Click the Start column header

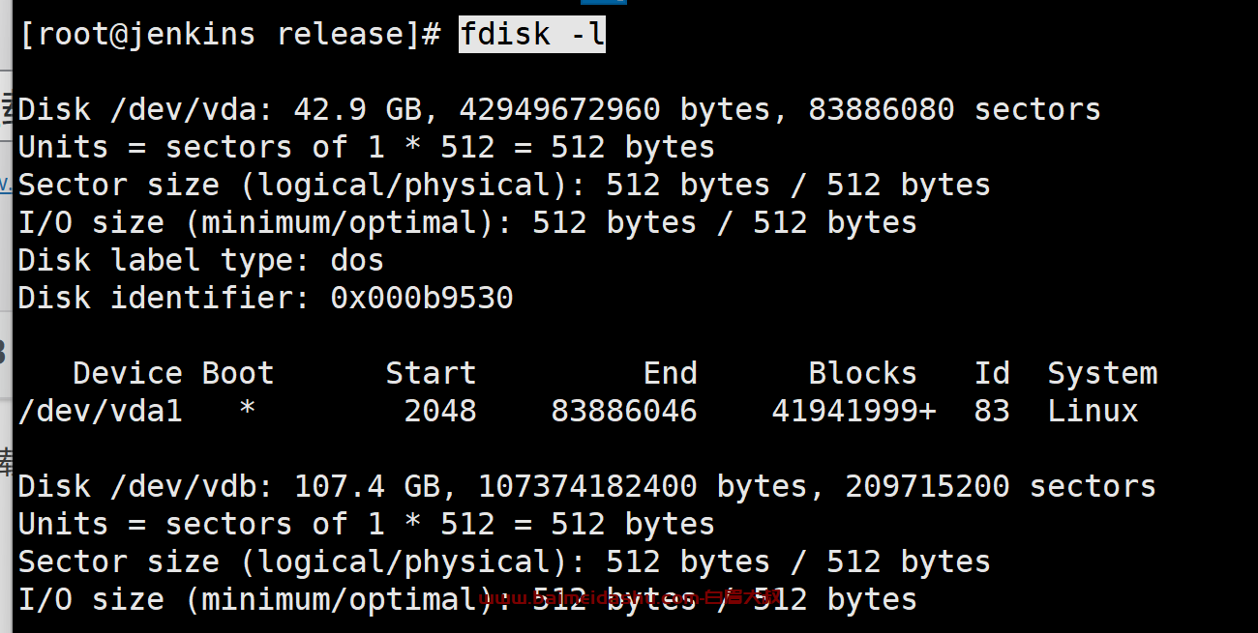click(431, 373)
